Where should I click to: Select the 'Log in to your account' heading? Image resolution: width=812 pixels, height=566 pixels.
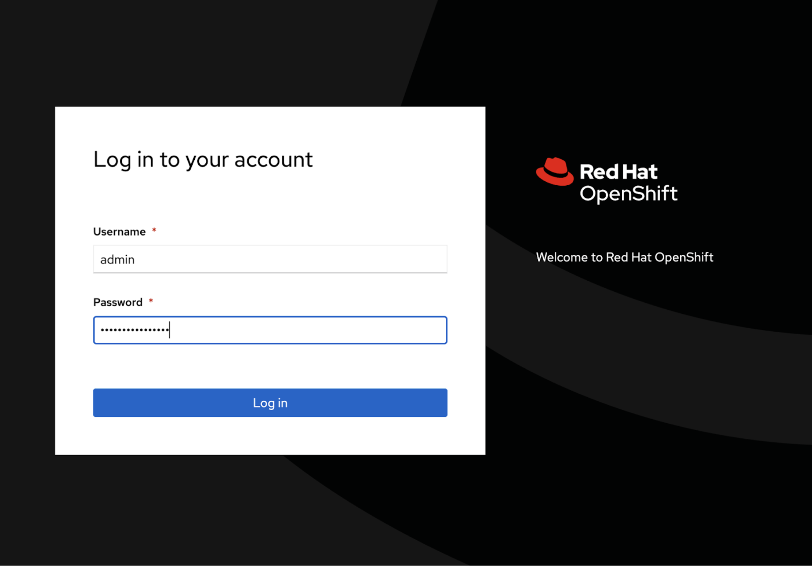click(x=203, y=160)
